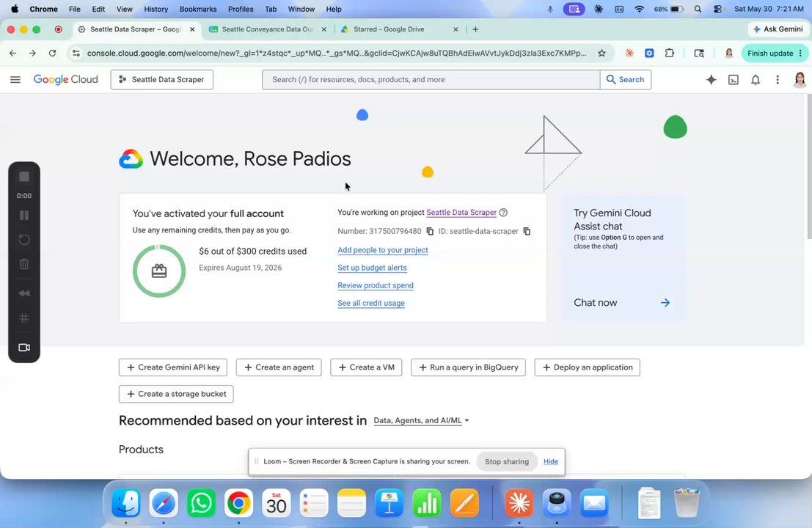Pause the Loom recording

click(23, 216)
